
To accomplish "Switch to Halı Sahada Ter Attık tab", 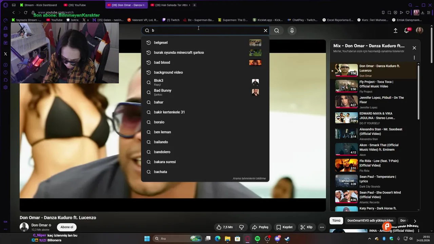I will (170, 5).
